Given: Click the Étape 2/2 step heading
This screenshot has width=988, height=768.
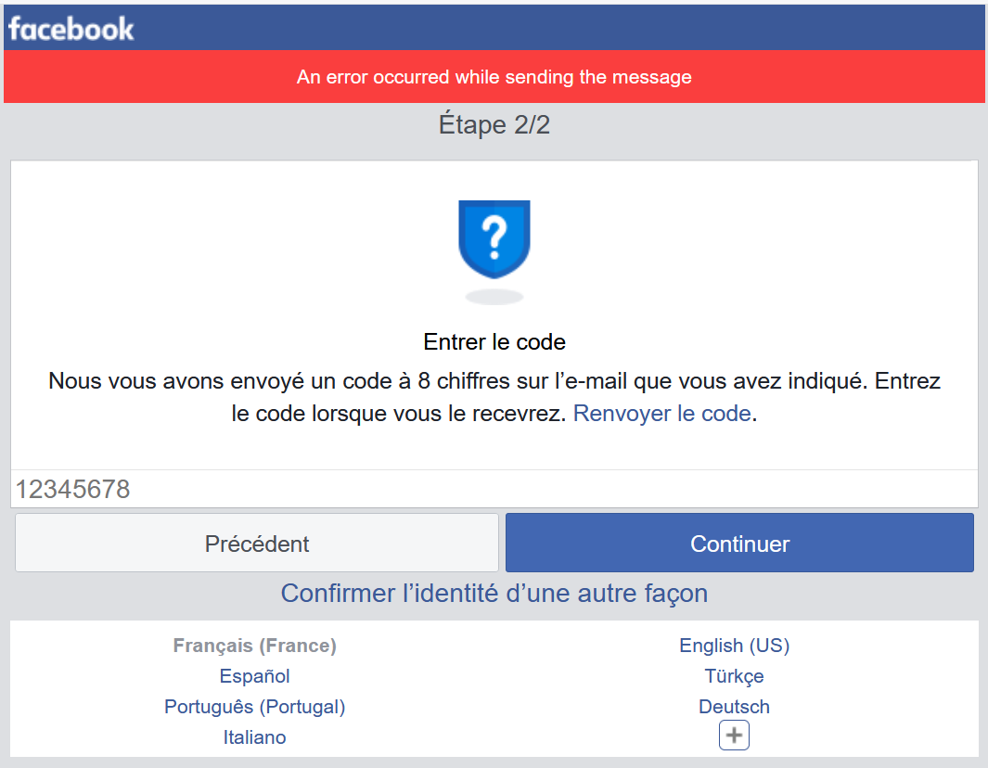Looking at the screenshot, I should coord(494,125).
